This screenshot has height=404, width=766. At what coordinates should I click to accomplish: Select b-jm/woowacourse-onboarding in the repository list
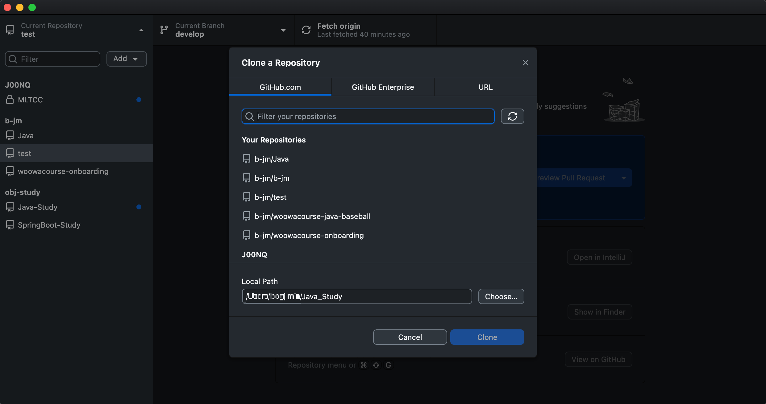tap(309, 235)
